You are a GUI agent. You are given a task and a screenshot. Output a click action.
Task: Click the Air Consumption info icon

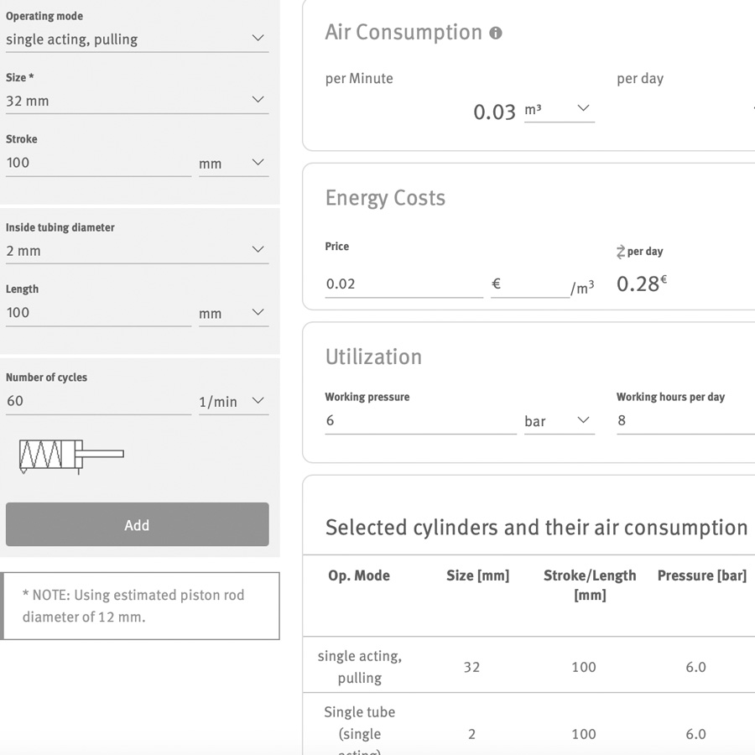click(496, 34)
